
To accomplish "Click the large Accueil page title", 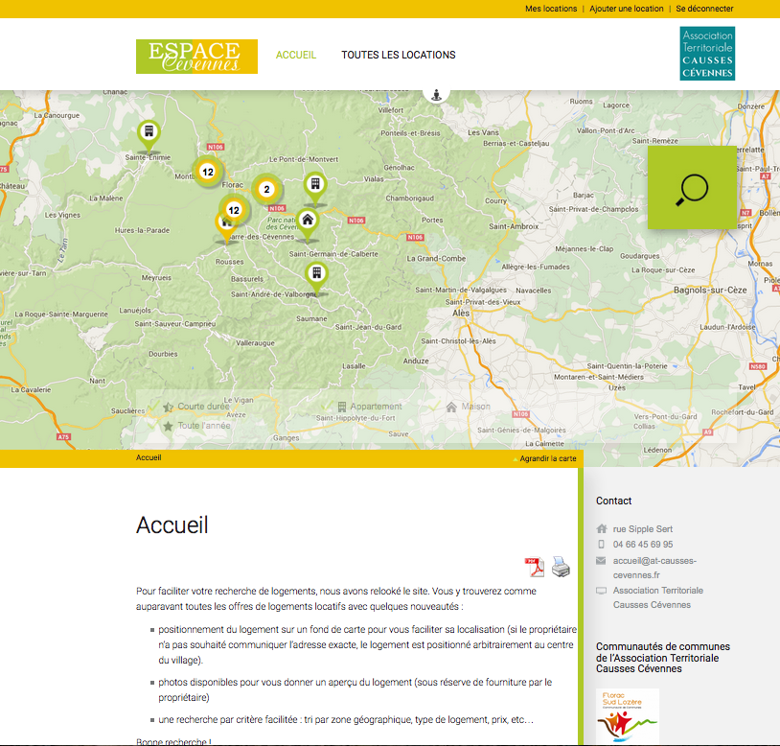I will point(172,525).
